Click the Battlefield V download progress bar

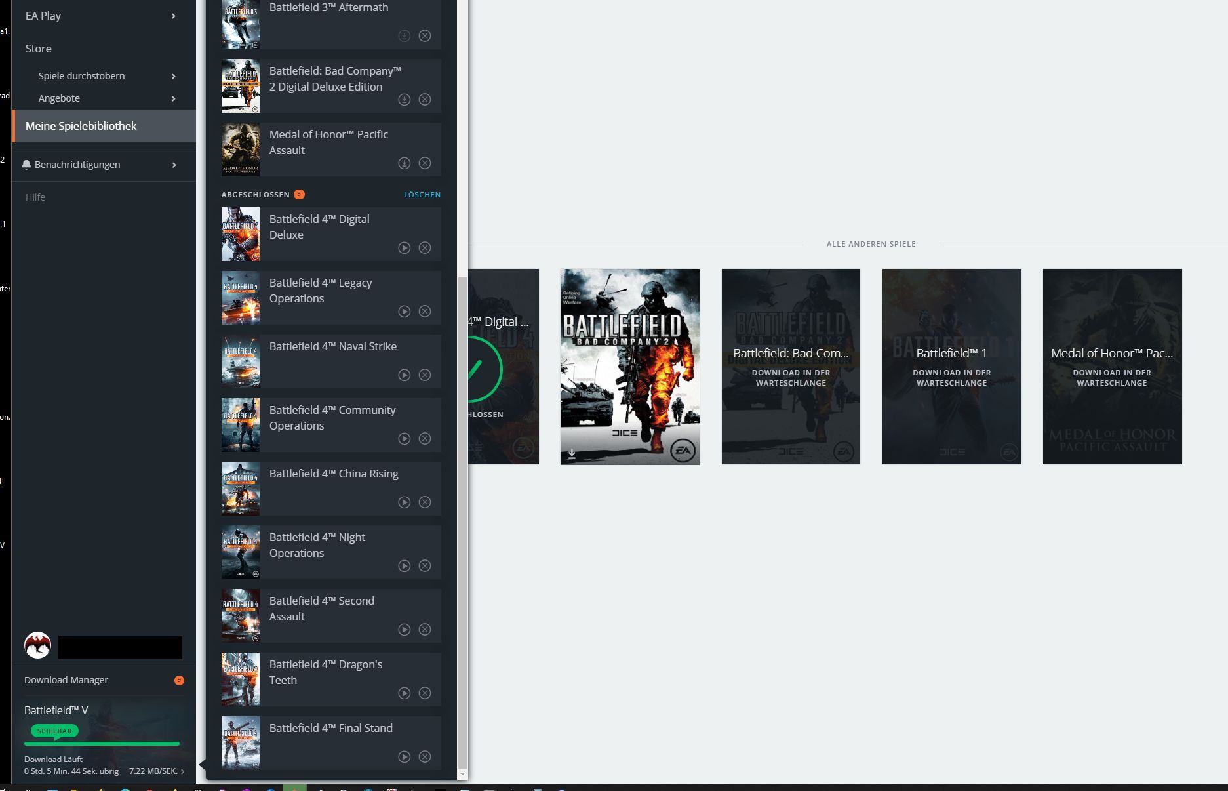[x=102, y=744]
